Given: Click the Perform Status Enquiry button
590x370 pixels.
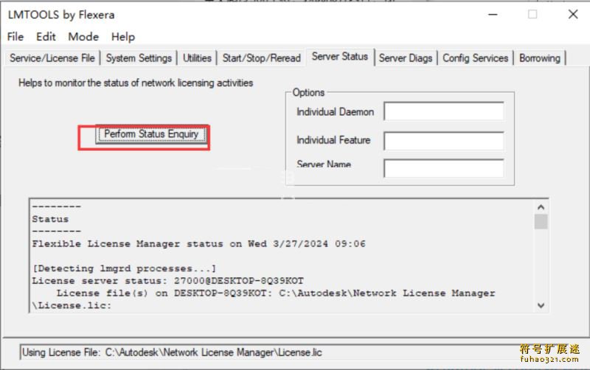Looking at the screenshot, I should (151, 135).
